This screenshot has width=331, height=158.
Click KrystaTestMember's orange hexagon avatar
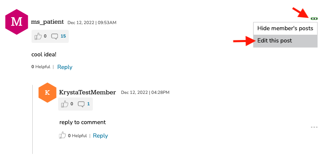pos(47,93)
